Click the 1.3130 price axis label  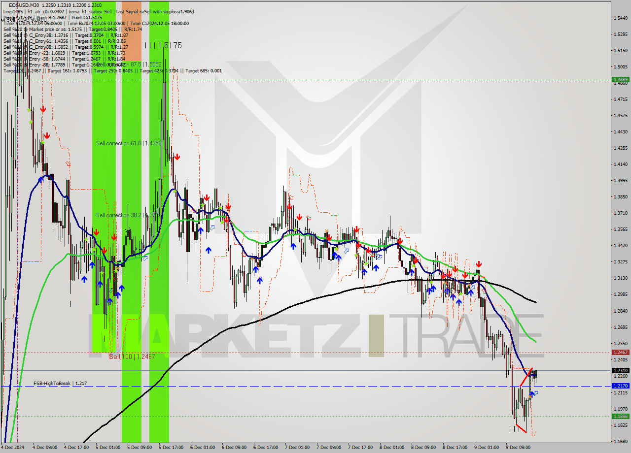pos(620,278)
